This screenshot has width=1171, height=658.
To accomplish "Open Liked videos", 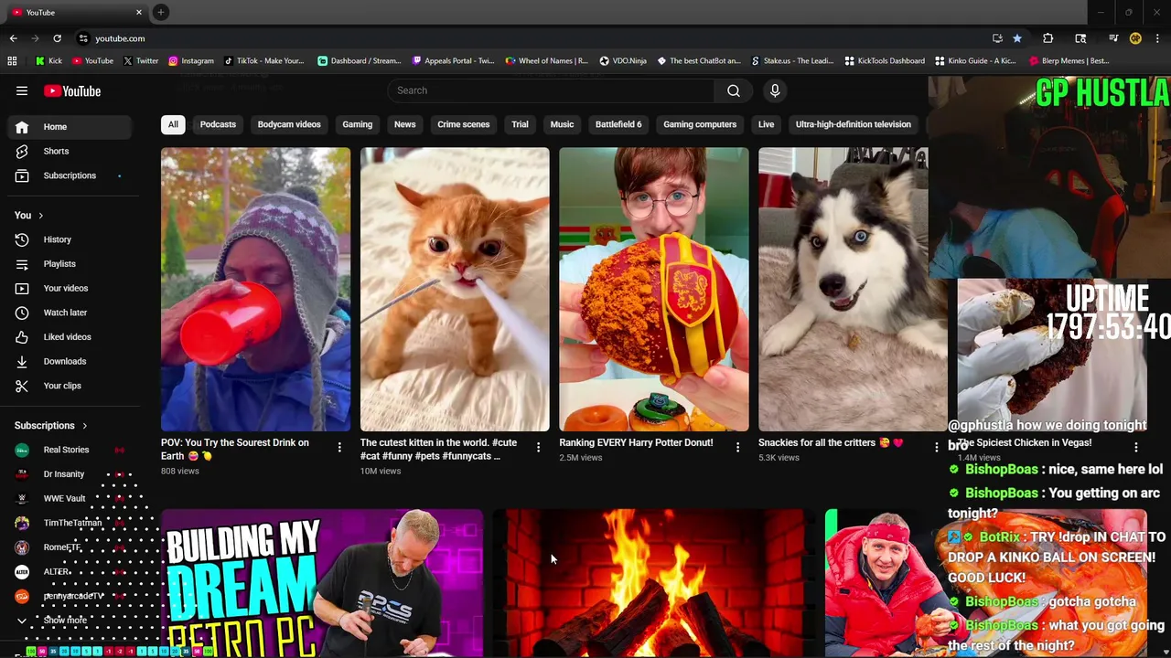I will point(70,336).
